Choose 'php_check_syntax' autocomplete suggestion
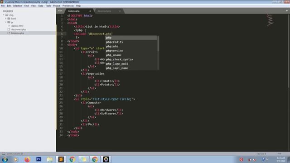This screenshot has width=290, height=163. click(x=131, y=59)
